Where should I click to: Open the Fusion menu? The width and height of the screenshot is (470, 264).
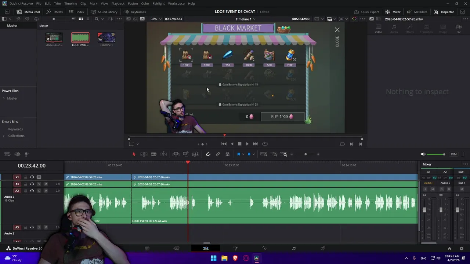pos(133,3)
